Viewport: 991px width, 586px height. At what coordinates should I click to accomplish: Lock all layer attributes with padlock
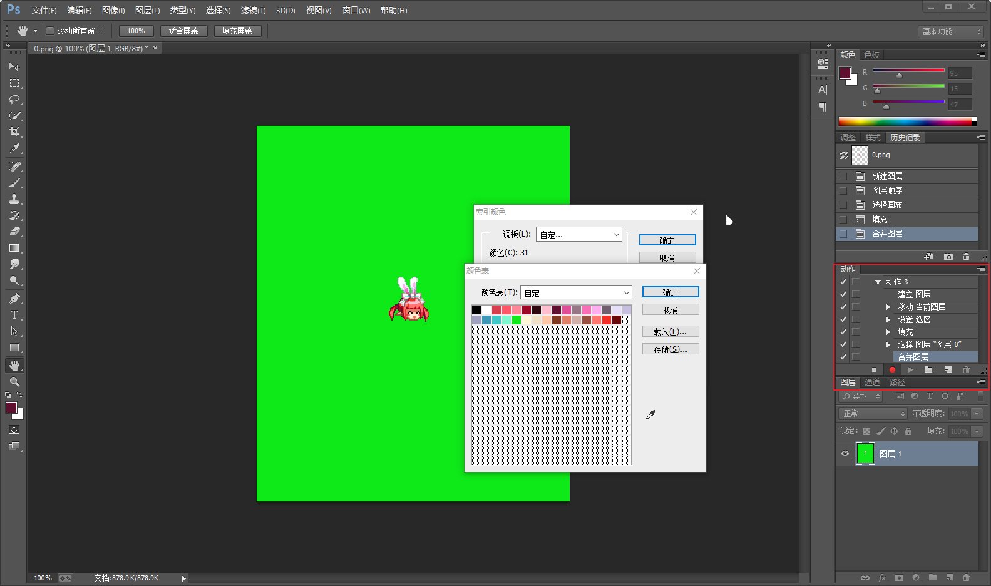(908, 431)
